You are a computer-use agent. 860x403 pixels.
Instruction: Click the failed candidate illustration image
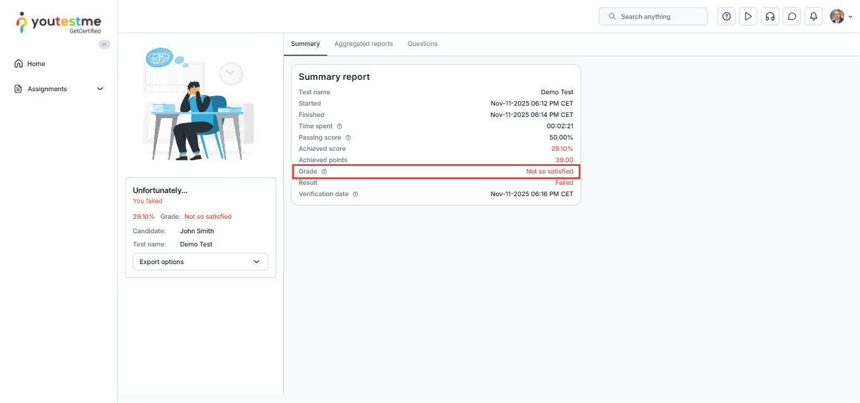[199, 104]
